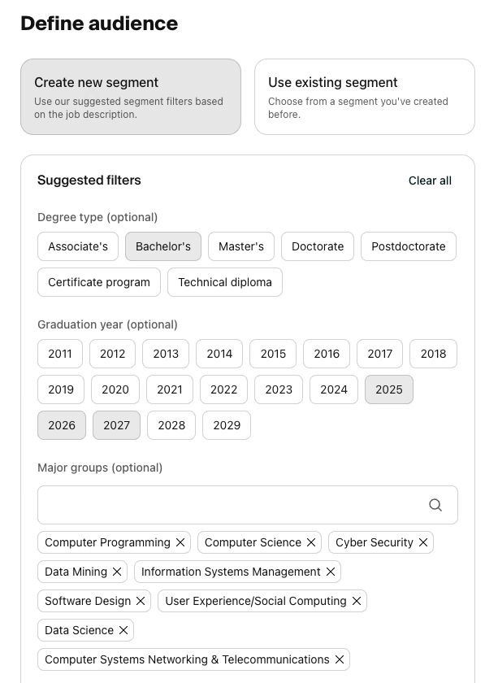Image resolution: width=485 pixels, height=683 pixels.
Task: Remove the Information Systems Management tag
Action: 331,572
